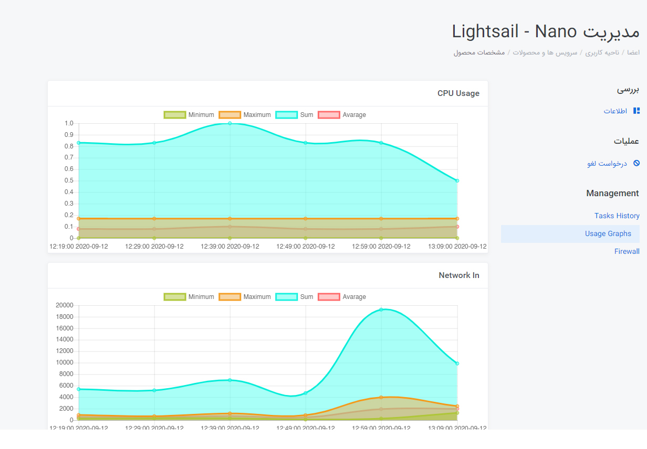Image resolution: width=647 pixels, height=449 pixels.
Task: Click the Management sidebar heading
Action: (x=613, y=193)
